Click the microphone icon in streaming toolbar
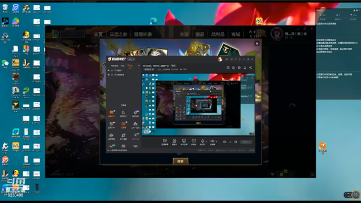 tap(202, 142)
